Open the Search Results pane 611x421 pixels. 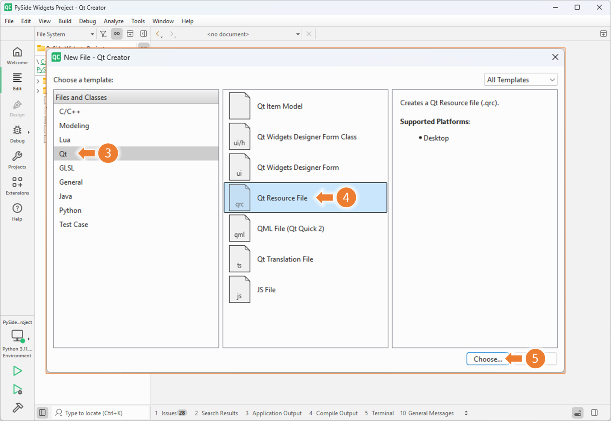pos(216,413)
